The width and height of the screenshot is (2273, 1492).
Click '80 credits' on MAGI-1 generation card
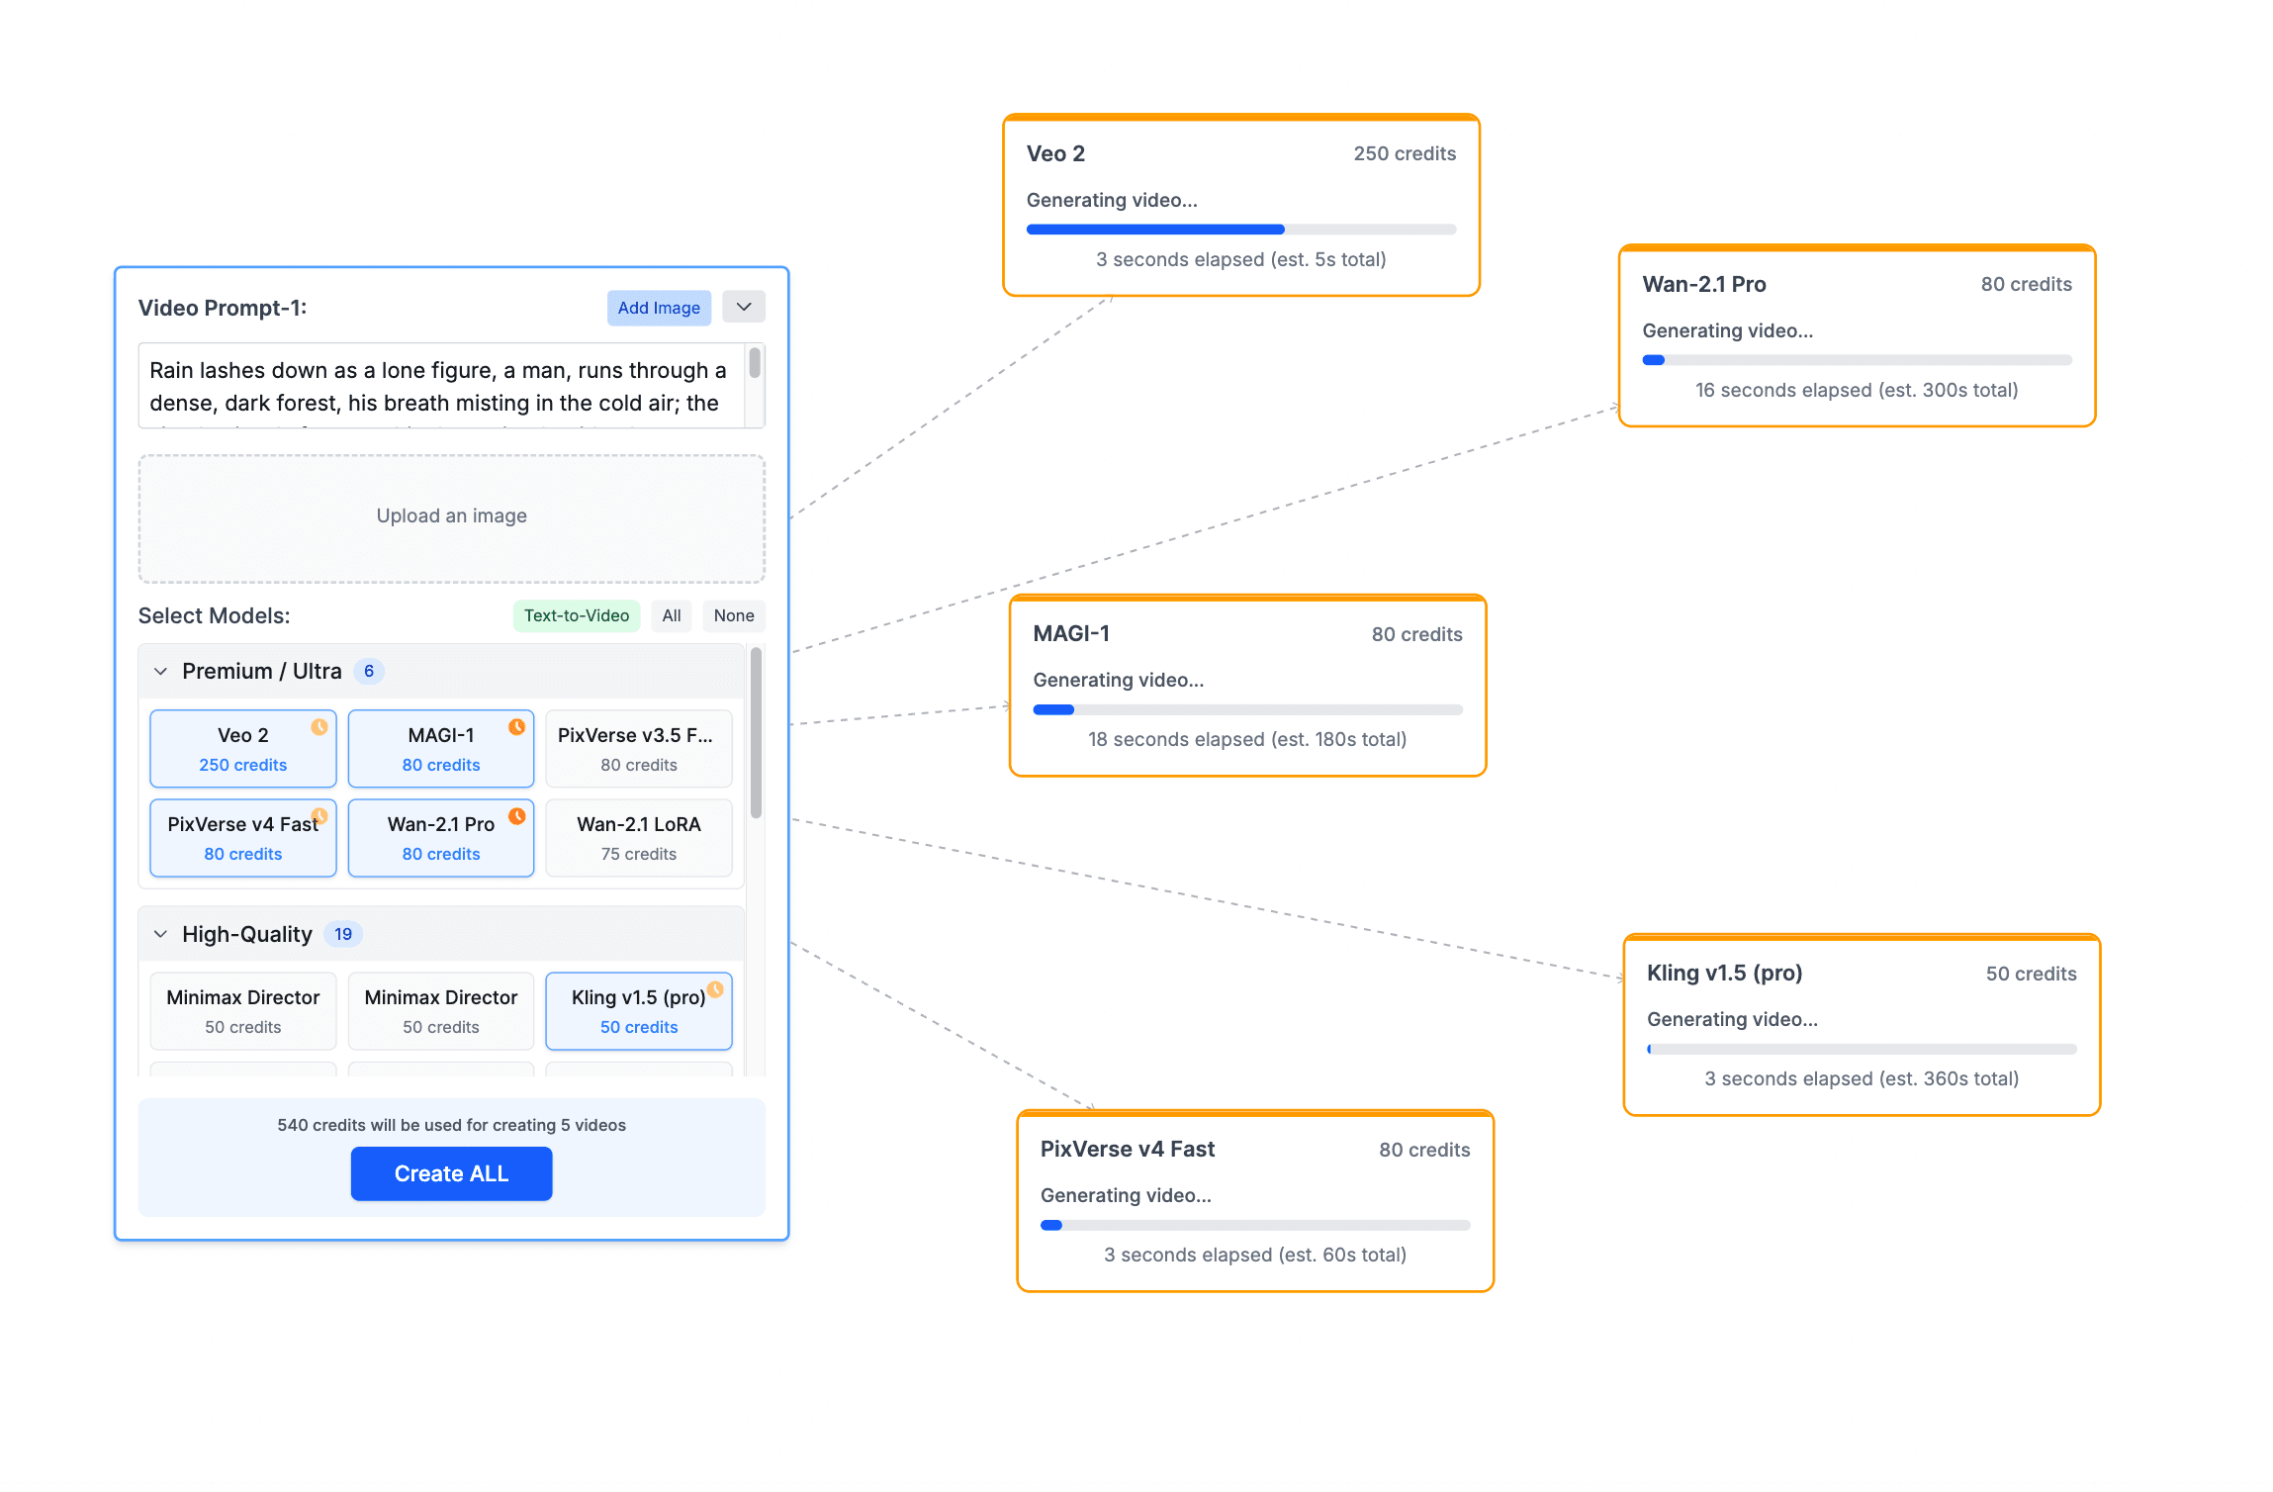1417,634
